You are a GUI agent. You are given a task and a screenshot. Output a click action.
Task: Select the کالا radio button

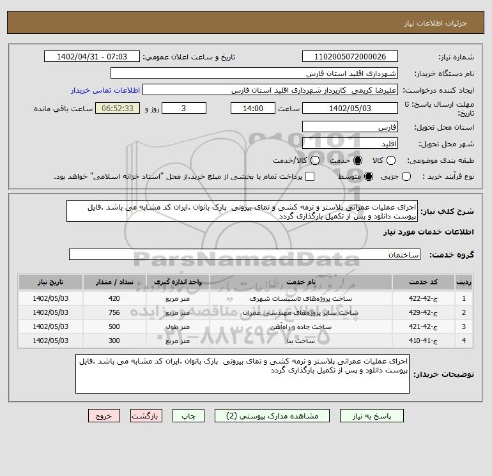tap(391, 160)
